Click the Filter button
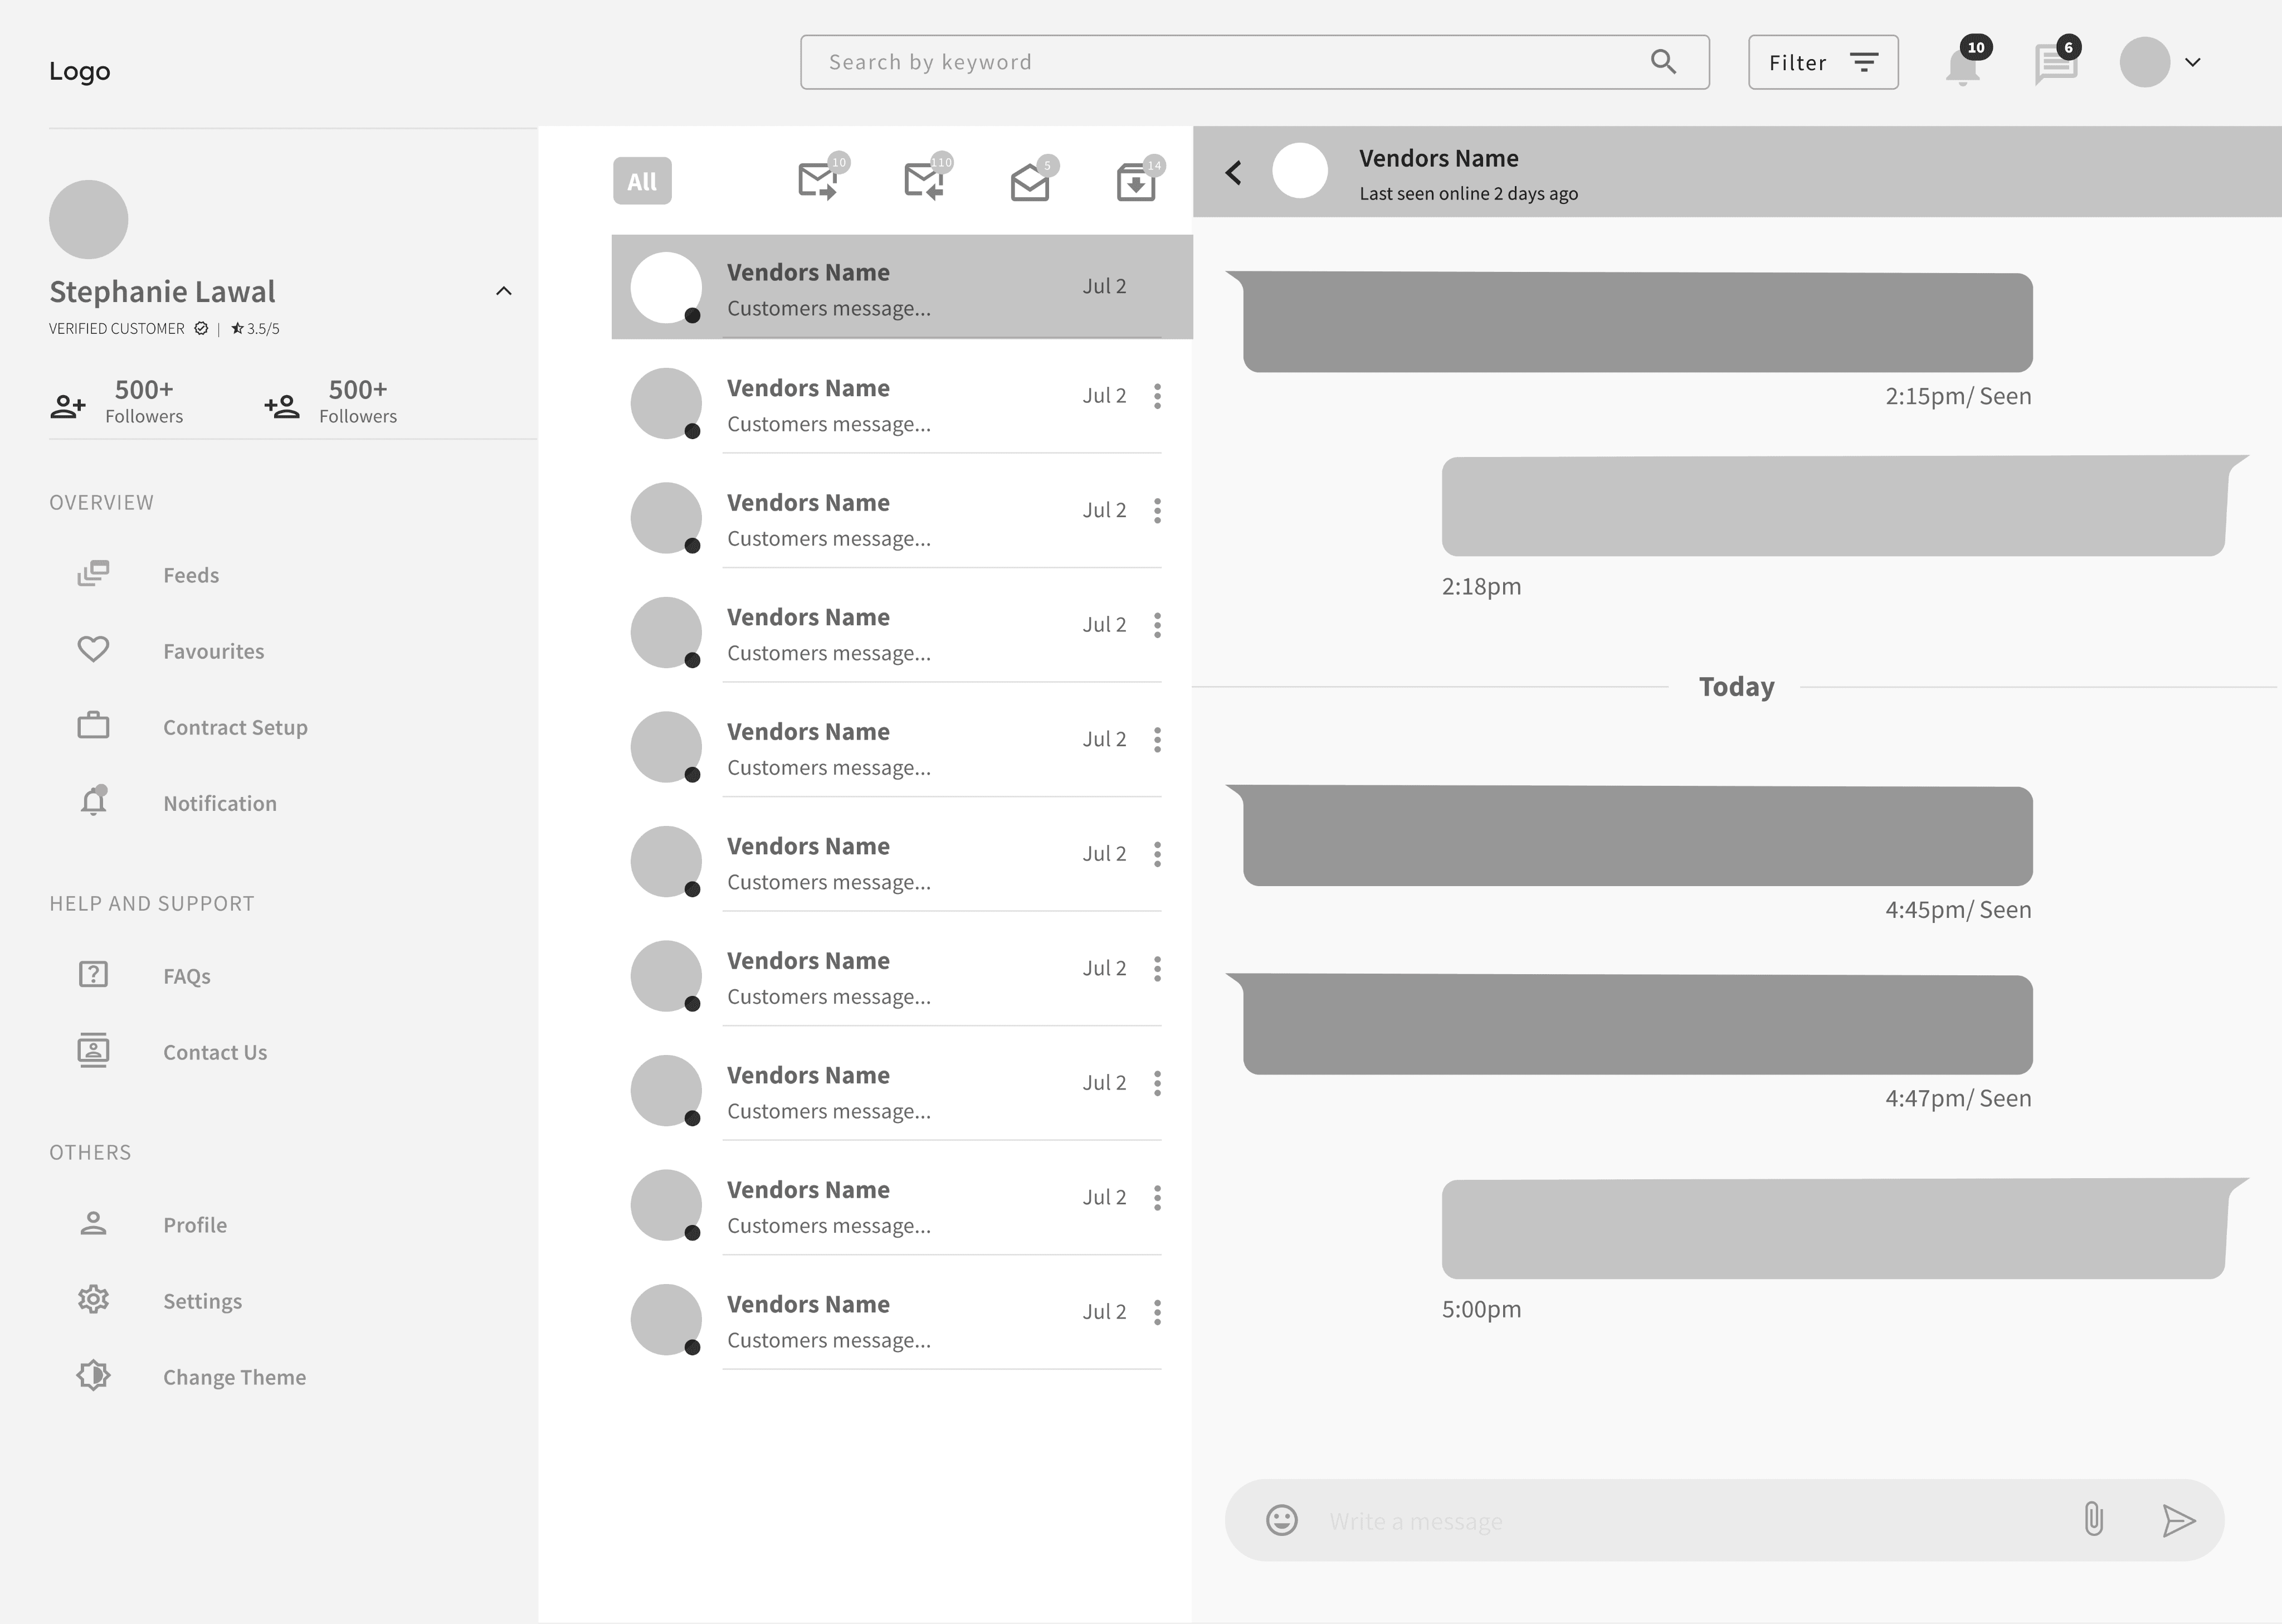Image resolution: width=2282 pixels, height=1624 pixels. [x=1822, y=63]
